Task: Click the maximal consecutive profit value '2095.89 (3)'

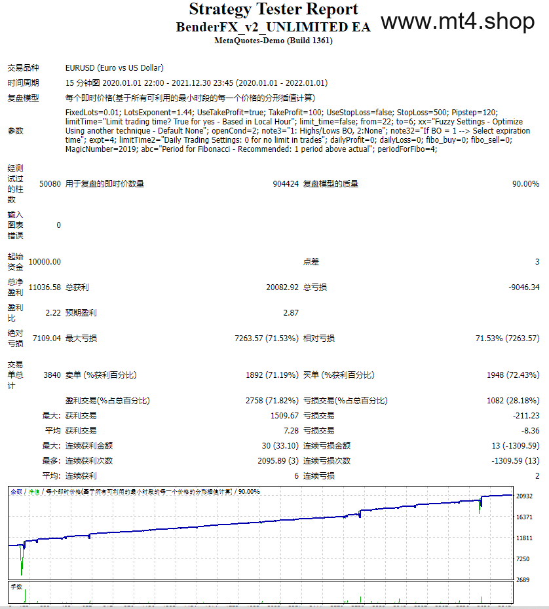Action: click(278, 461)
